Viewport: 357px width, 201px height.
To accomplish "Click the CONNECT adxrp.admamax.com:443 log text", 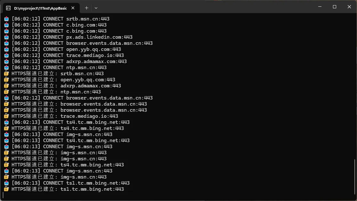I will coord(85,61).
